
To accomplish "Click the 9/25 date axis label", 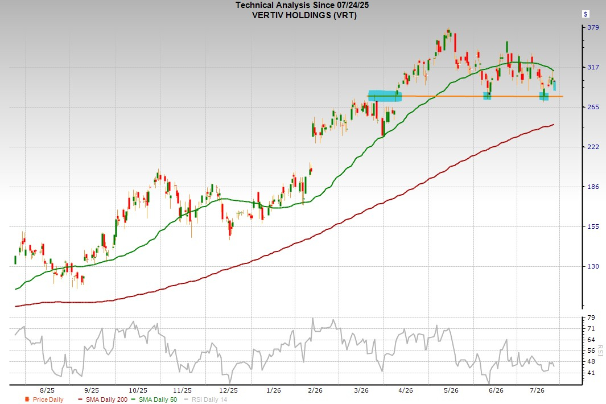I will point(92,390).
